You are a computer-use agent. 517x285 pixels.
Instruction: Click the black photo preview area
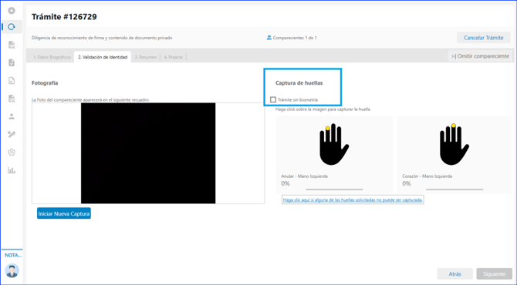[148, 153]
